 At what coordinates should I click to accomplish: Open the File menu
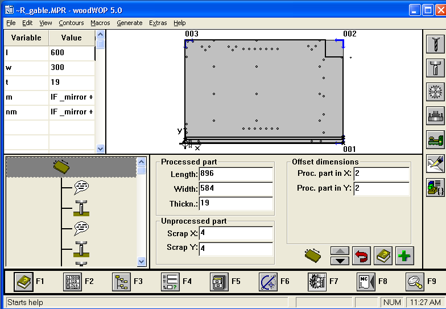[x=11, y=23]
